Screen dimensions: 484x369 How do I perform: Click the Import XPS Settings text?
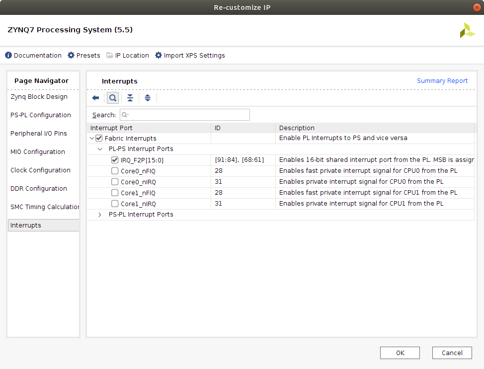[194, 56]
